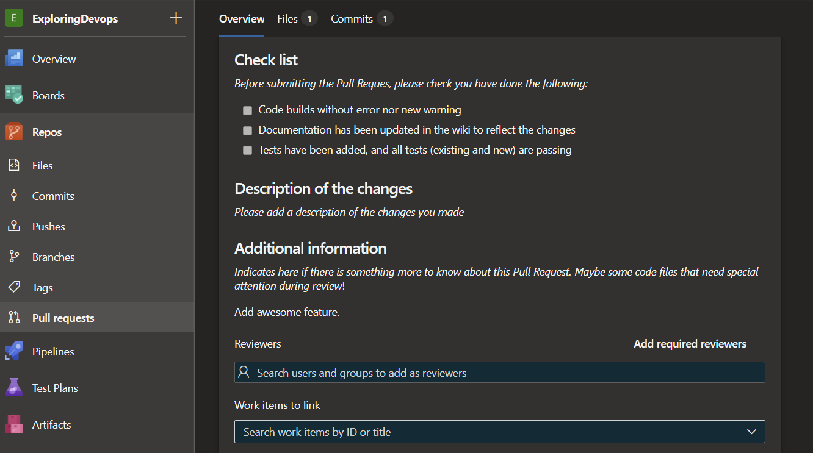Check 'Code builds without error nor new warning'
Viewport: 813px width, 453px height.
click(x=247, y=110)
